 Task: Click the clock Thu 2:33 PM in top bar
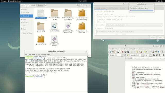pos(82,1)
